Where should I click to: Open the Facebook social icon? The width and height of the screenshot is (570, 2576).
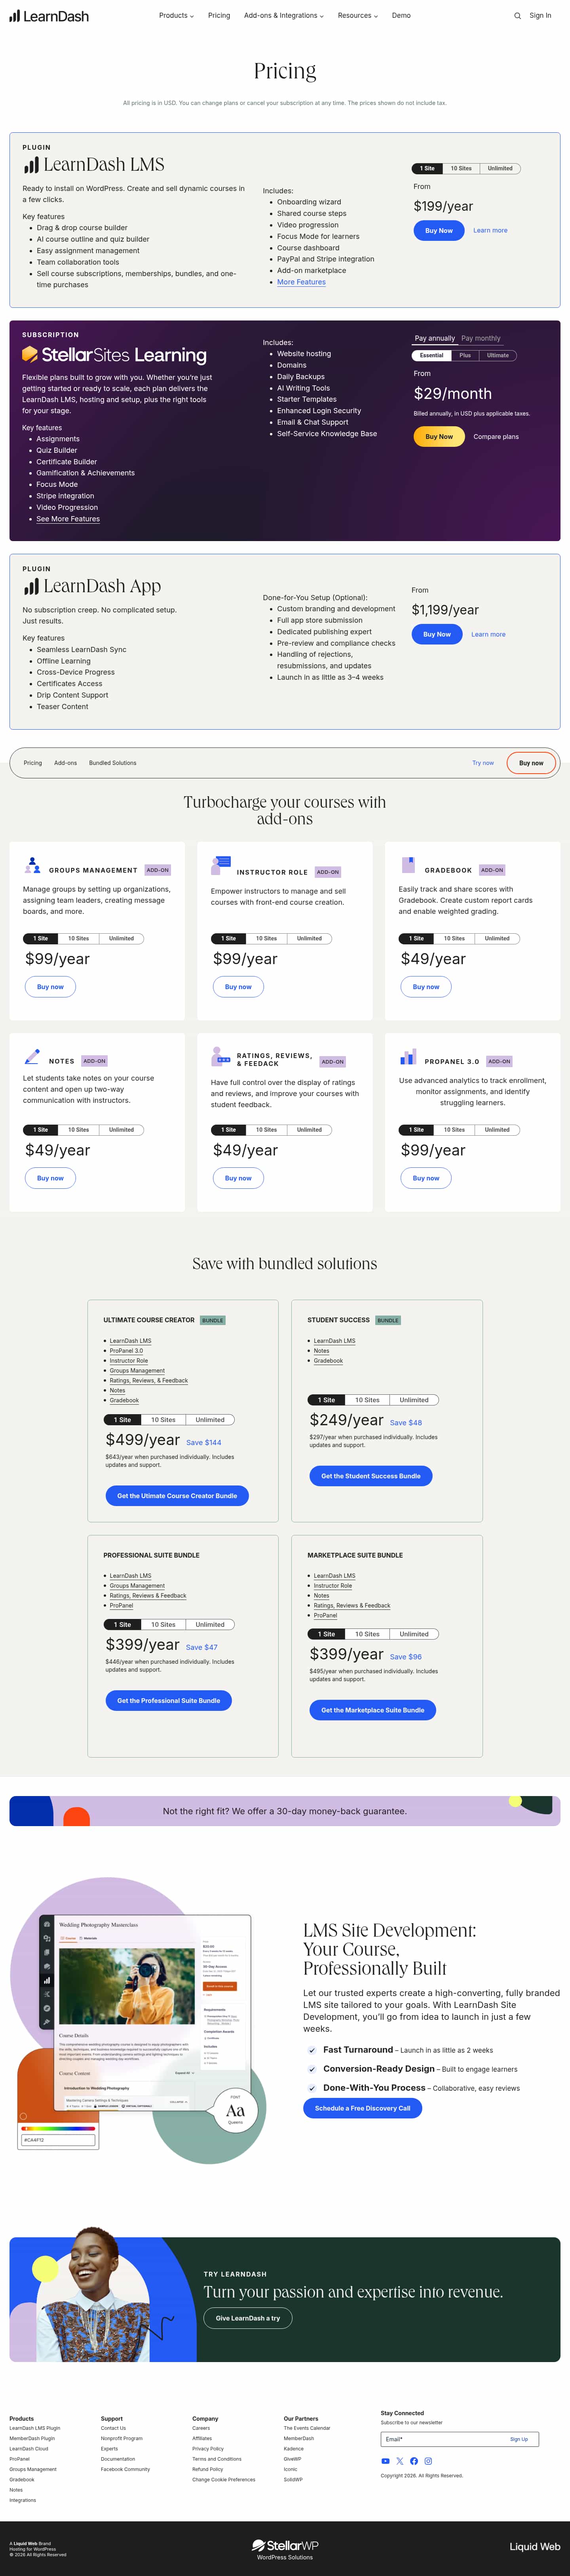click(x=414, y=2461)
